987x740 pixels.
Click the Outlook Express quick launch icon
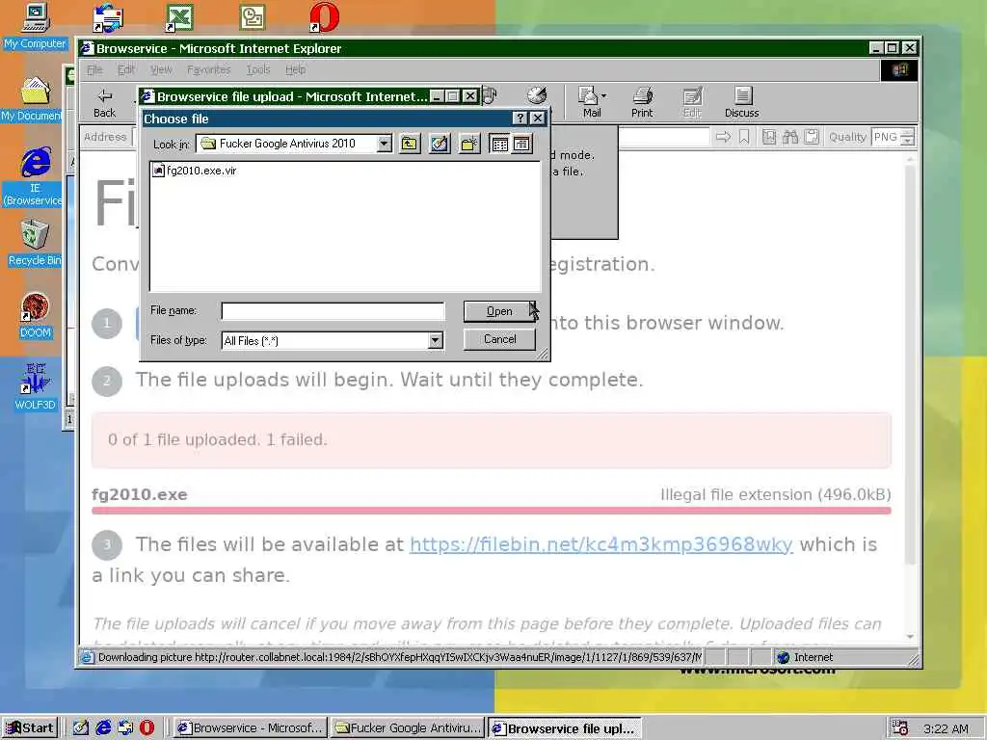tap(126, 728)
